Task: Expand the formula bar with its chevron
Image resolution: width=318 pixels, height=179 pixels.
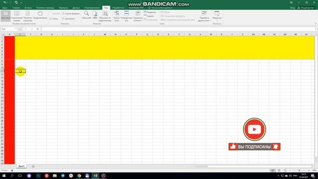Action: click(x=316, y=29)
